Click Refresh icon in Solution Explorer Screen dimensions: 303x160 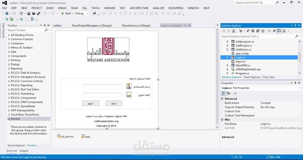[x=253, y=31]
